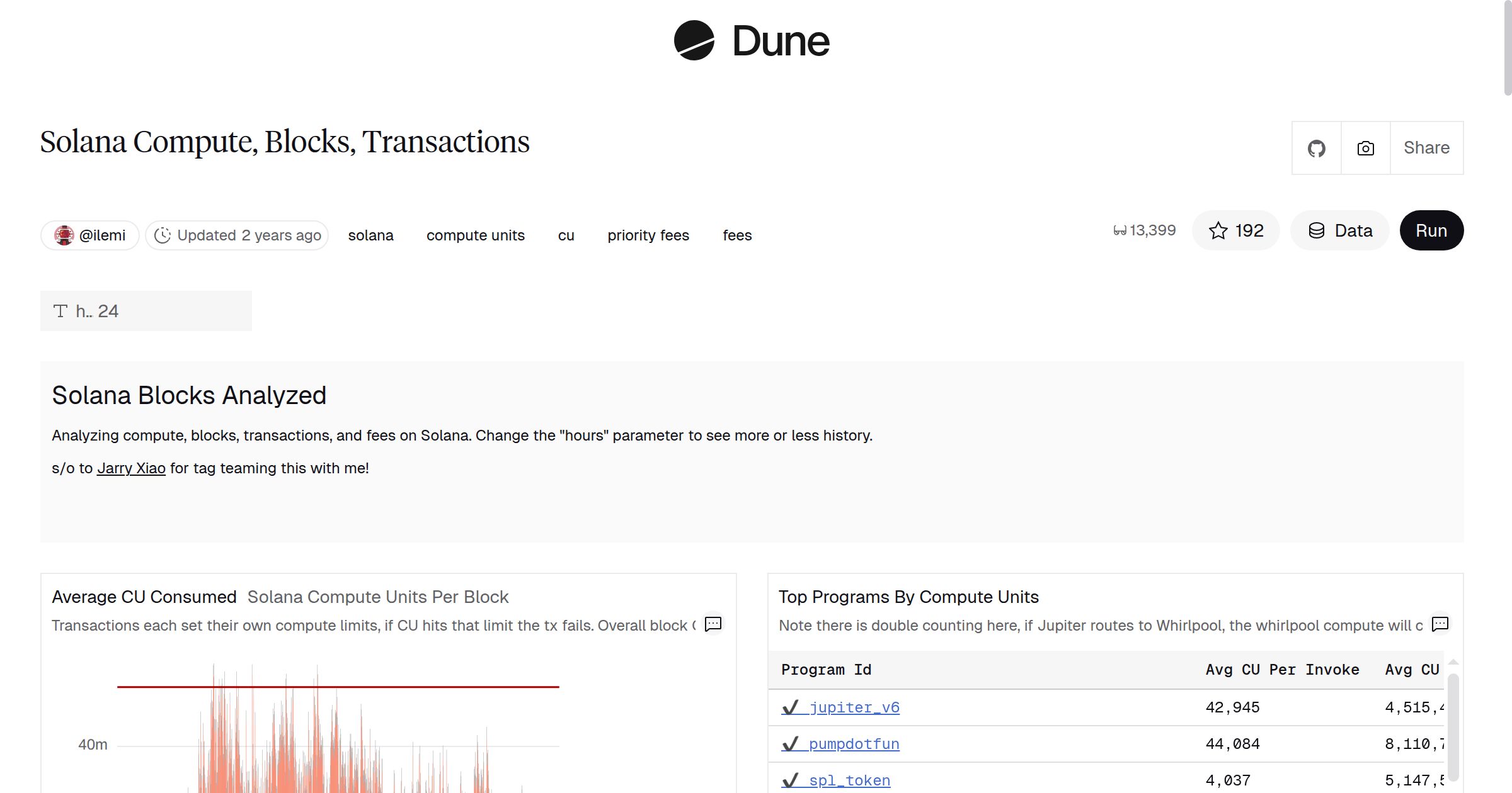Toggle the checkmark beside spl_token
Viewport: 1512px width, 793px height.
click(x=791, y=780)
